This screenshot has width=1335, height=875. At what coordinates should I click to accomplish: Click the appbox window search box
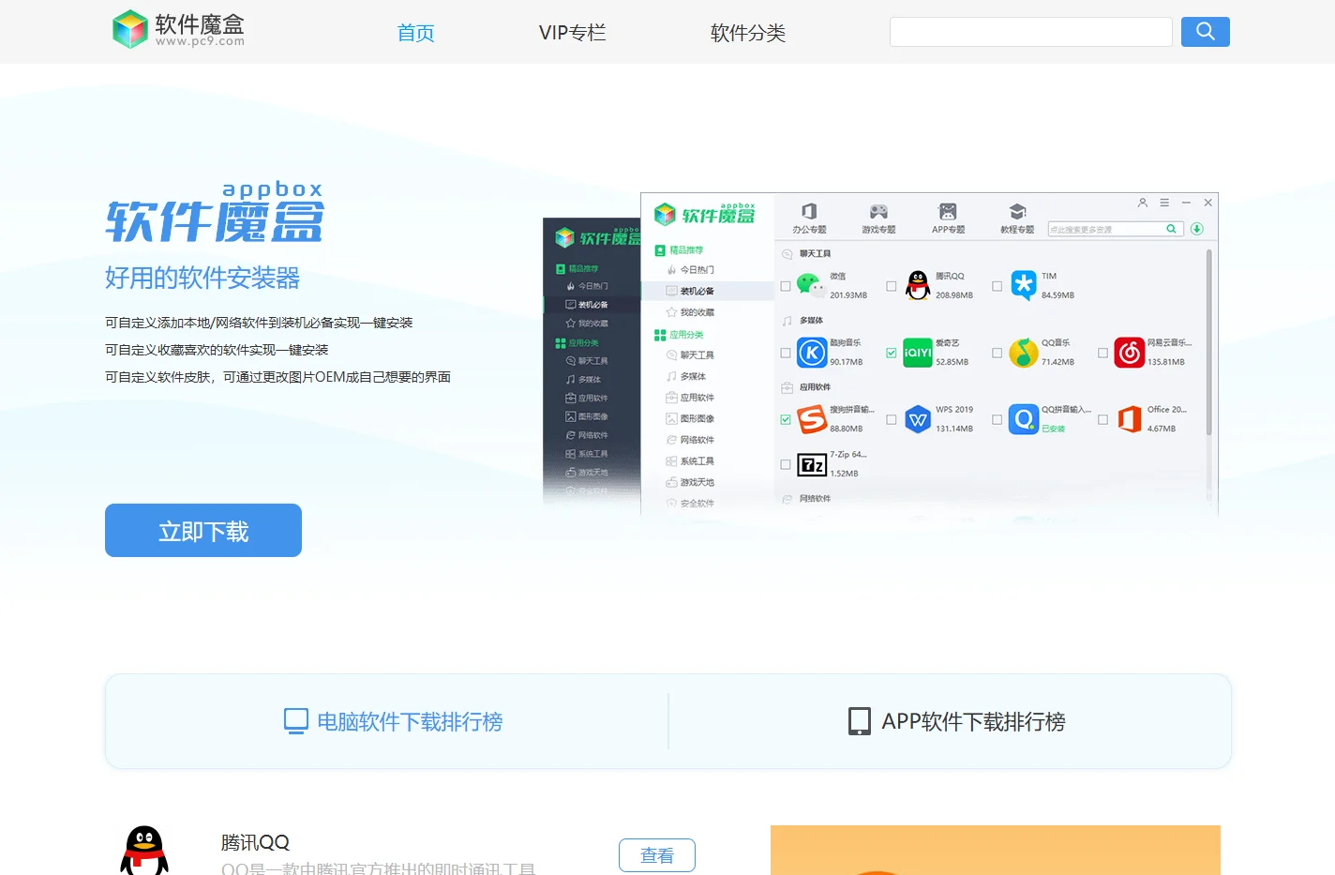click(x=1116, y=229)
